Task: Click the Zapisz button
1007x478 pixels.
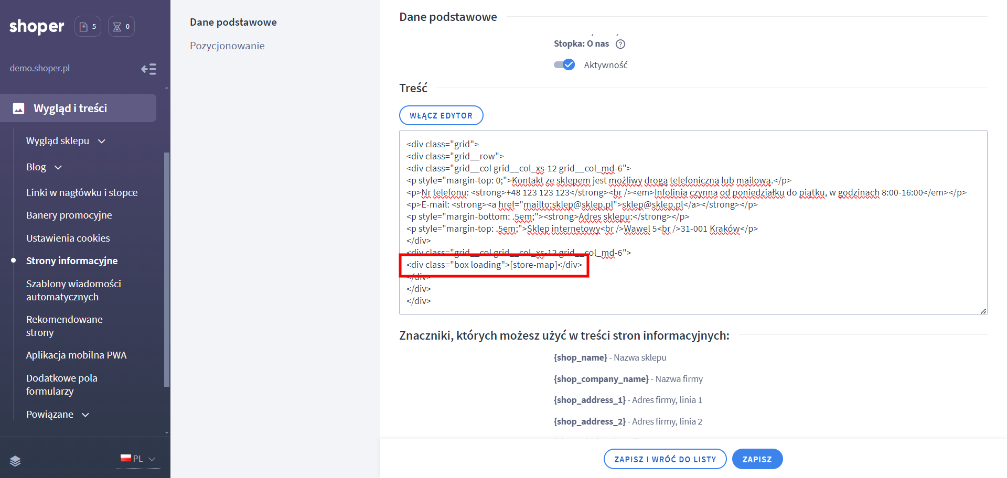Action: click(757, 459)
